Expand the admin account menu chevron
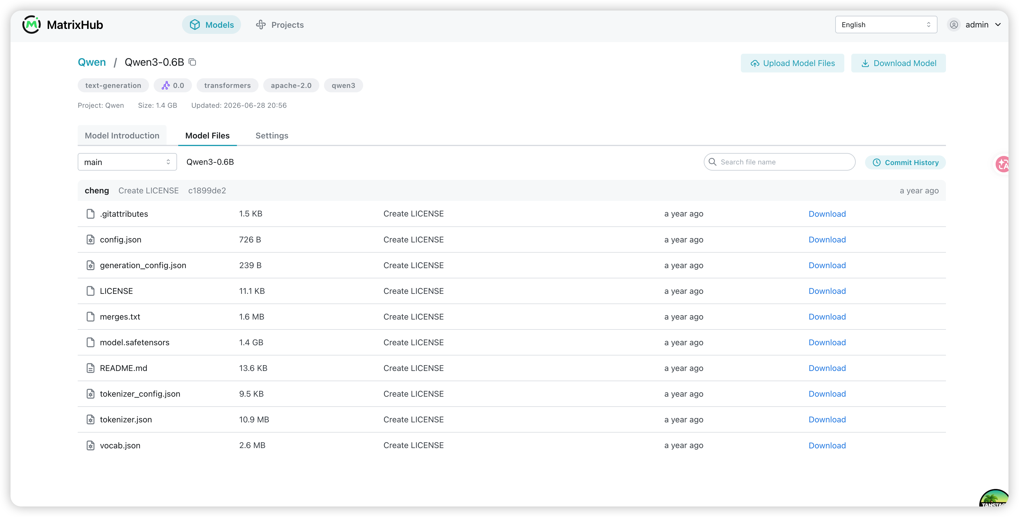Image resolution: width=1019 pixels, height=517 pixels. pyautogui.click(x=998, y=25)
